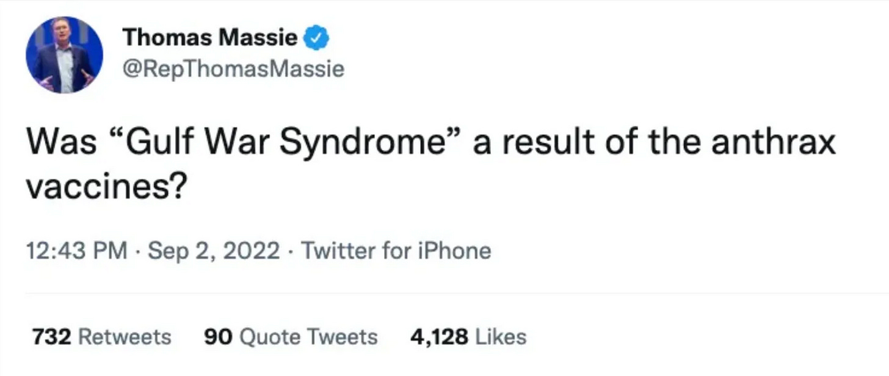The height and width of the screenshot is (376, 889).
Task: Select the 12:43 PM timestamp
Action: tap(77, 251)
